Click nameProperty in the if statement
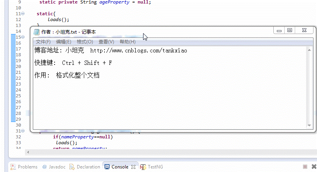 [x=78, y=137]
